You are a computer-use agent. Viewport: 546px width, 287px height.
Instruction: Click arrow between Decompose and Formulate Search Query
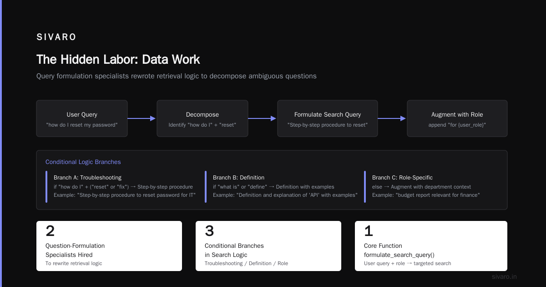[x=263, y=118]
